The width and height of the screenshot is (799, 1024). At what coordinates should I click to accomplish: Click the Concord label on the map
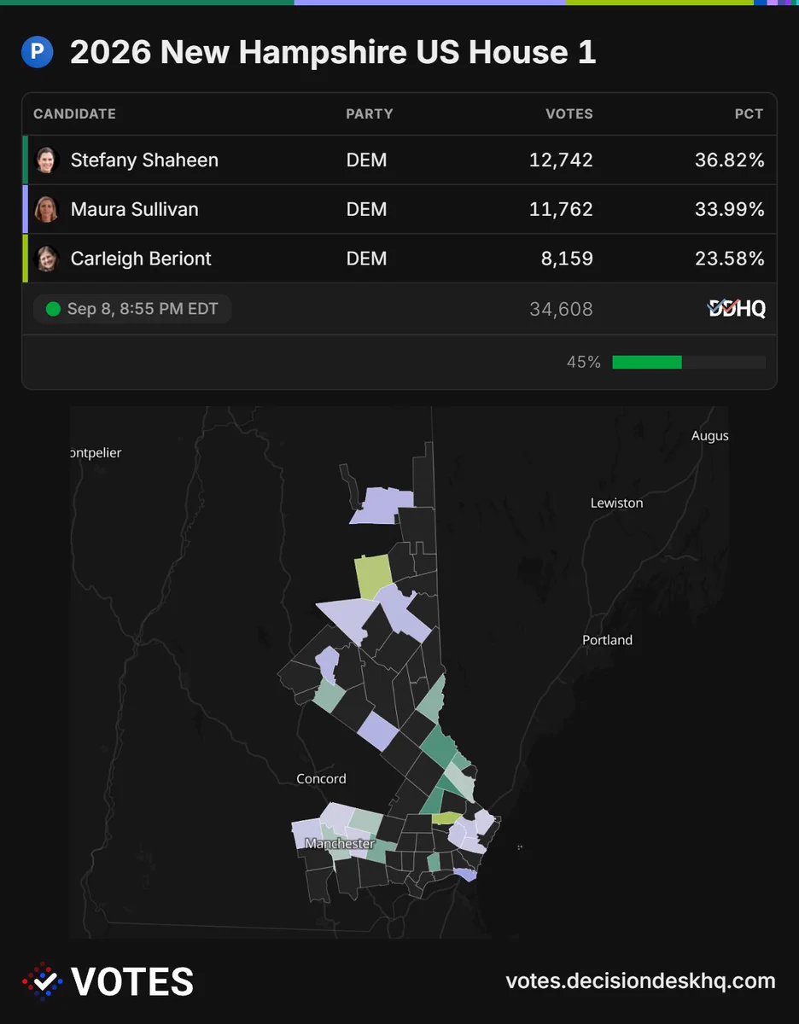click(321, 779)
